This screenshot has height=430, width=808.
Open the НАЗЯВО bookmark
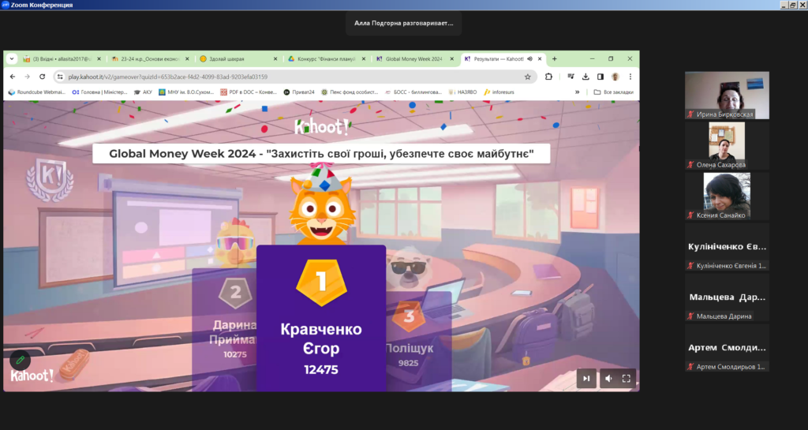pyautogui.click(x=462, y=92)
